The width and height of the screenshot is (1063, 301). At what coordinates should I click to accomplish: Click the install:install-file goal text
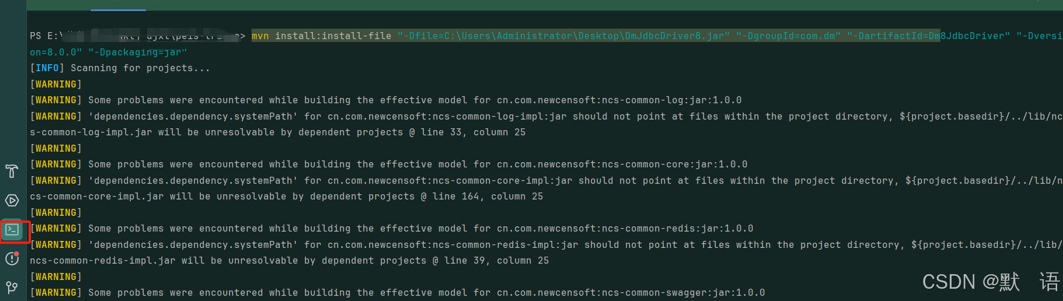pyautogui.click(x=333, y=36)
